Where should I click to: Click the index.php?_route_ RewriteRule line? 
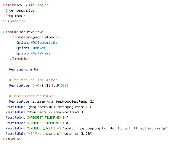[x=49, y=134]
